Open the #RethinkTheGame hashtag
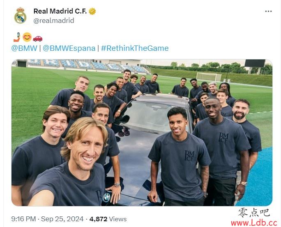Viewport: 281px width, 227px height. click(135, 48)
